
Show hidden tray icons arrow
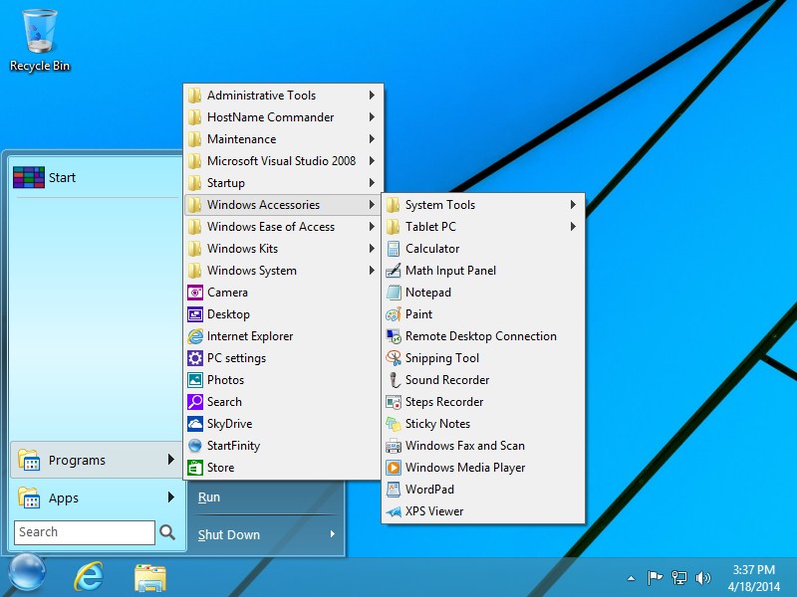click(631, 578)
